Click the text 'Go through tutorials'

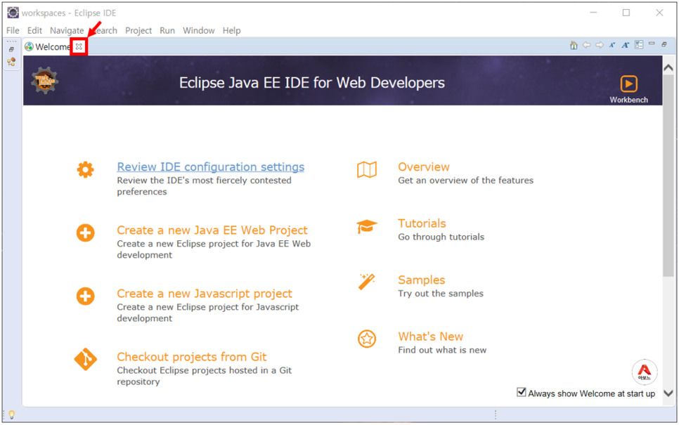tap(441, 237)
